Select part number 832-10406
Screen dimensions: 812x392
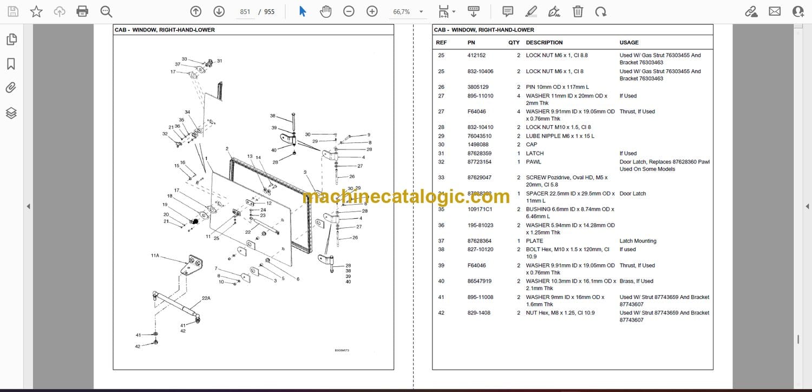480,71
